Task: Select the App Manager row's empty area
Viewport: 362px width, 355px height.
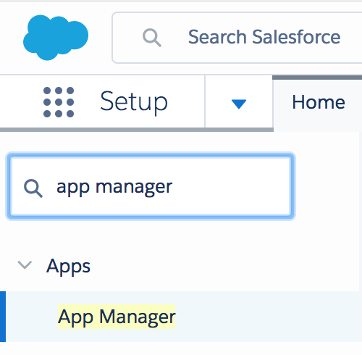Action: [x=266, y=317]
